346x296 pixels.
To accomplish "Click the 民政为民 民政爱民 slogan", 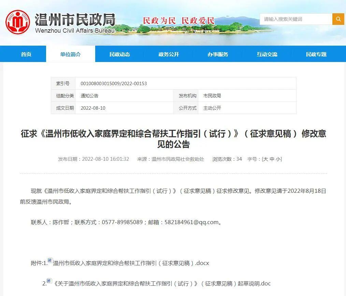I will (x=178, y=21).
